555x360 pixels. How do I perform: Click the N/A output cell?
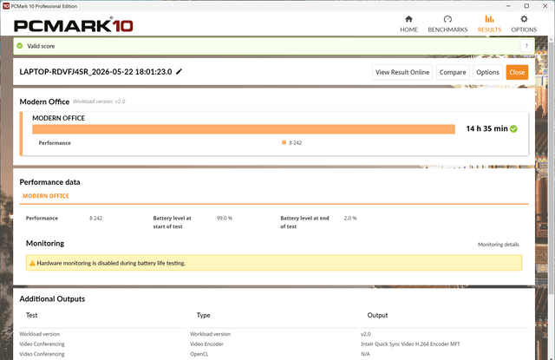pyautogui.click(x=365, y=354)
